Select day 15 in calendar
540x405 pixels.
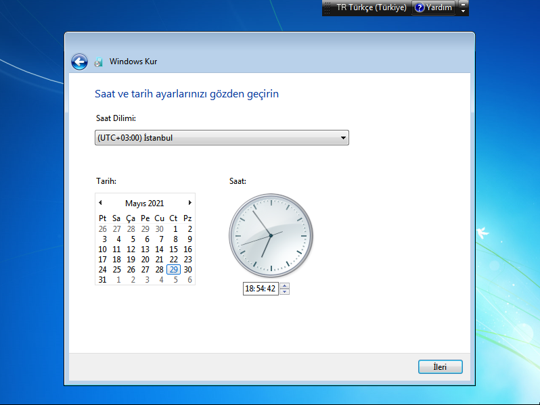[x=174, y=249]
